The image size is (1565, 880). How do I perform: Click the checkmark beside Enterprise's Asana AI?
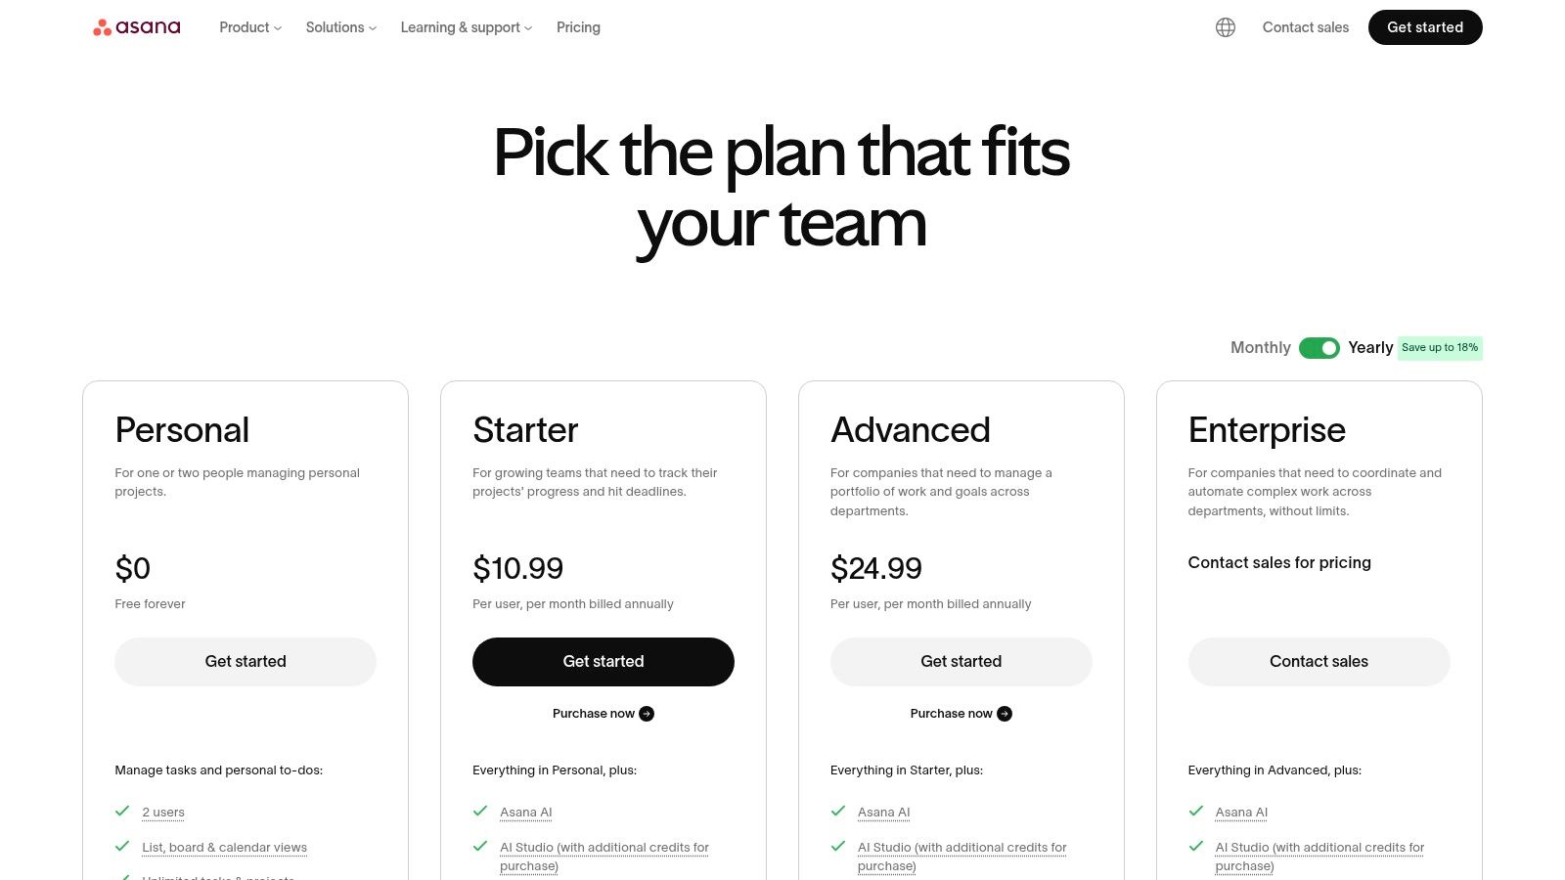coord(1196,812)
